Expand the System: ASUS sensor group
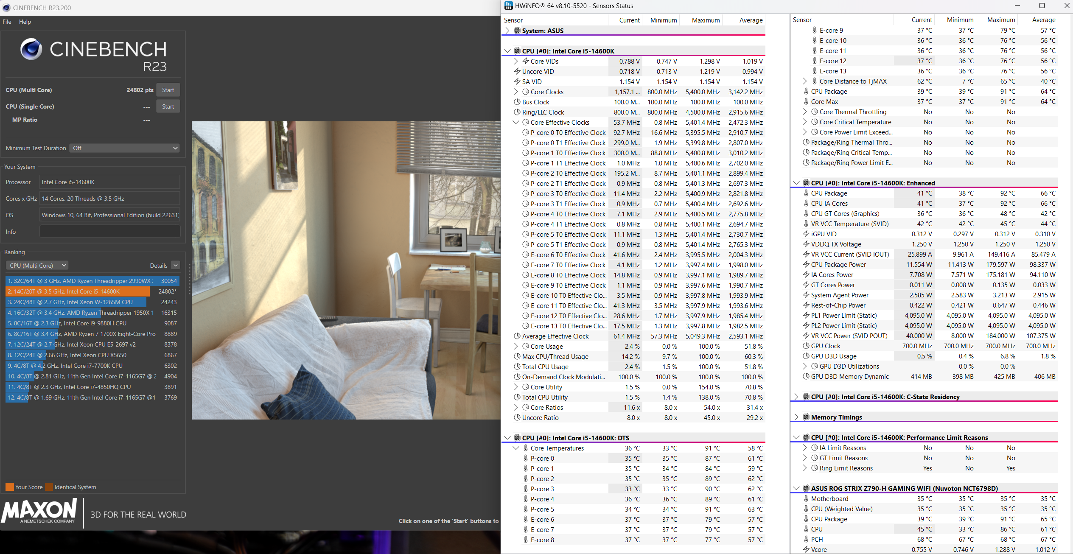The width and height of the screenshot is (1073, 554). [x=507, y=31]
